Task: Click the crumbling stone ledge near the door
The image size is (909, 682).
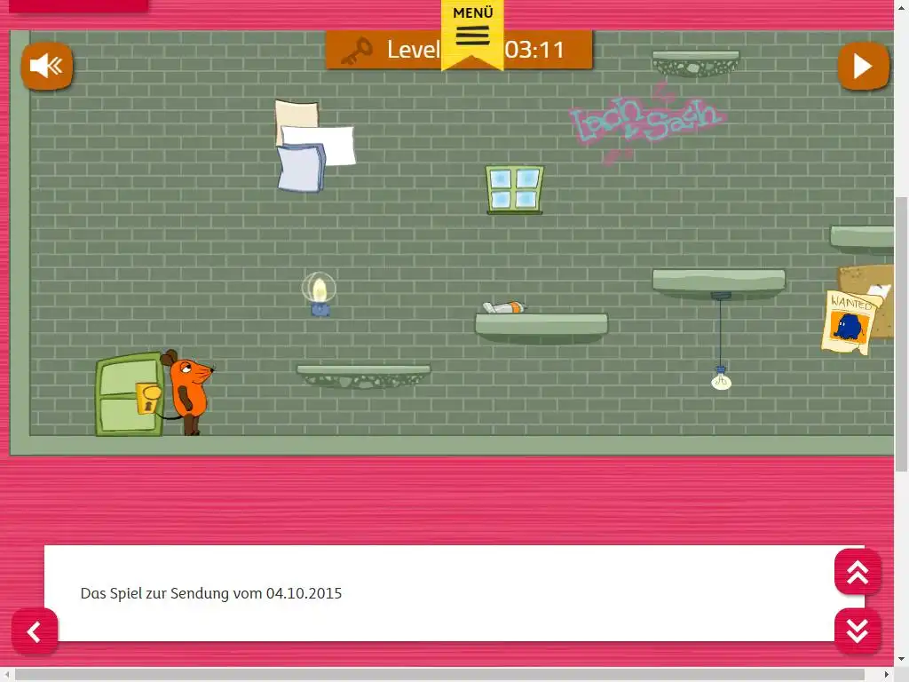Action: coord(363,376)
